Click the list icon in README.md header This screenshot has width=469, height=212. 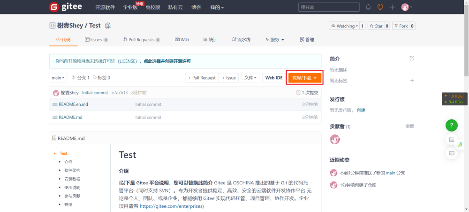pyautogui.click(x=54, y=138)
